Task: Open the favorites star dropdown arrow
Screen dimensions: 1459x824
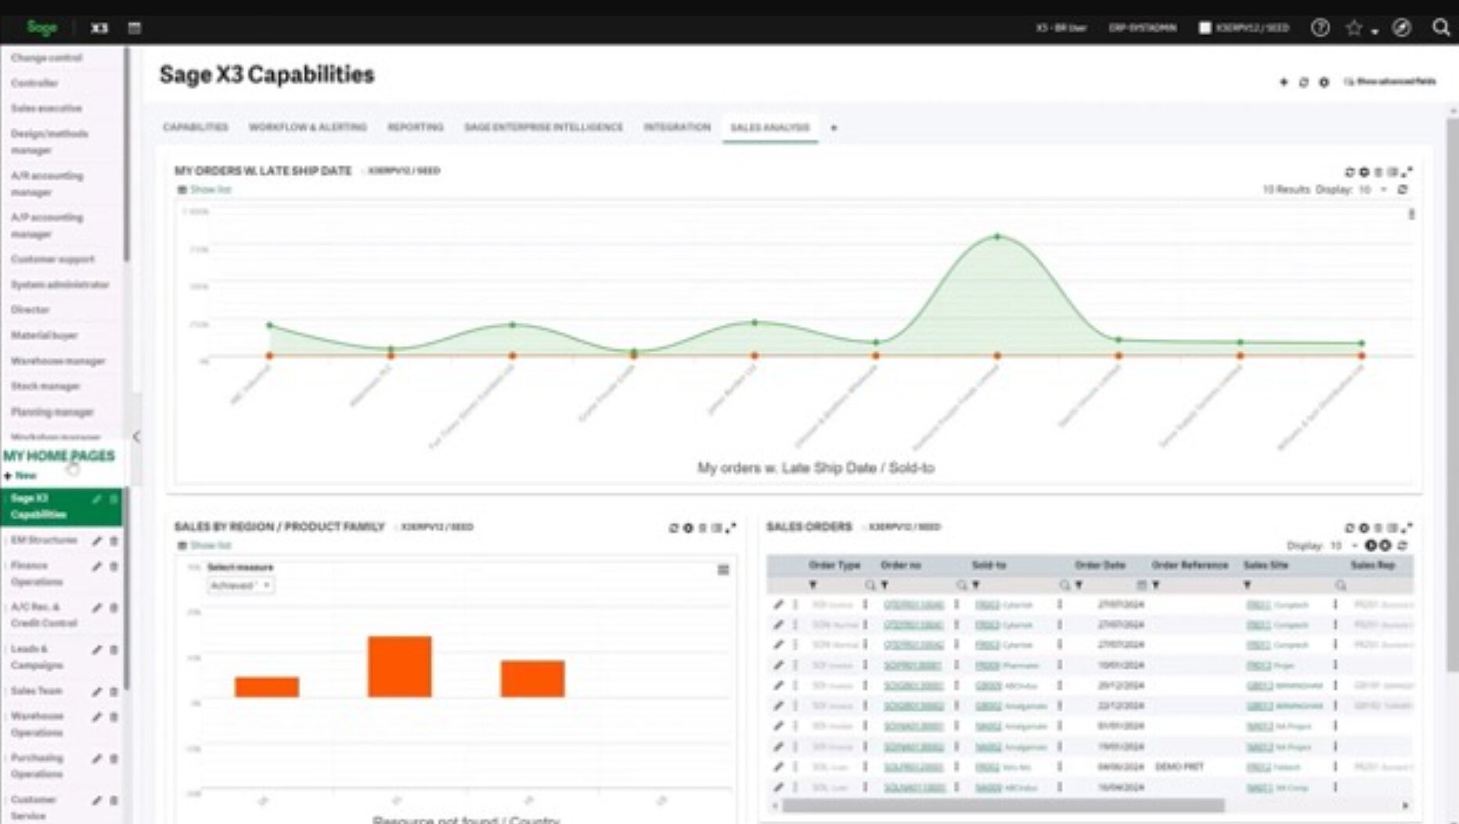Action: tap(1375, 31)
